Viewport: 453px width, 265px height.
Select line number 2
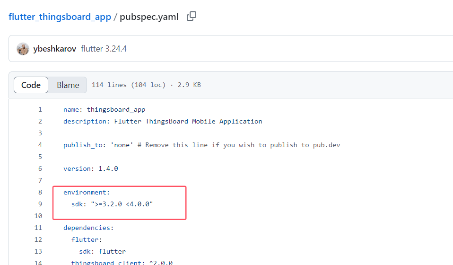click(x=40, y=121)
